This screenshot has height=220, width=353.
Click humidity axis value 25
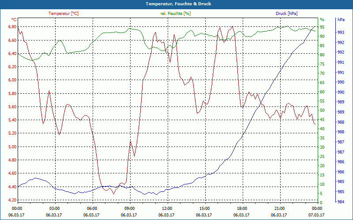(322, 157)
